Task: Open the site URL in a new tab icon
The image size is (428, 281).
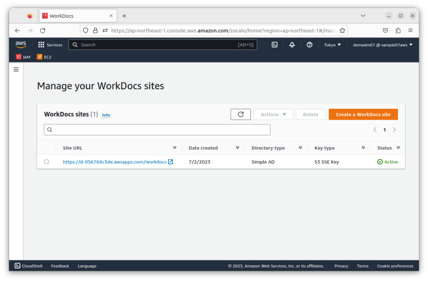Action: click(170, 162)
